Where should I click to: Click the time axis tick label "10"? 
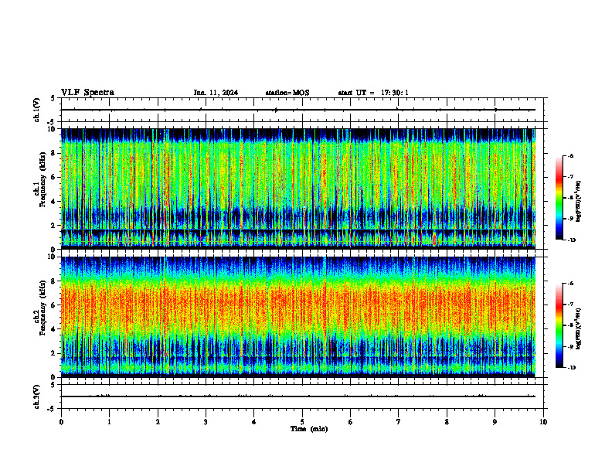point(543,422)
